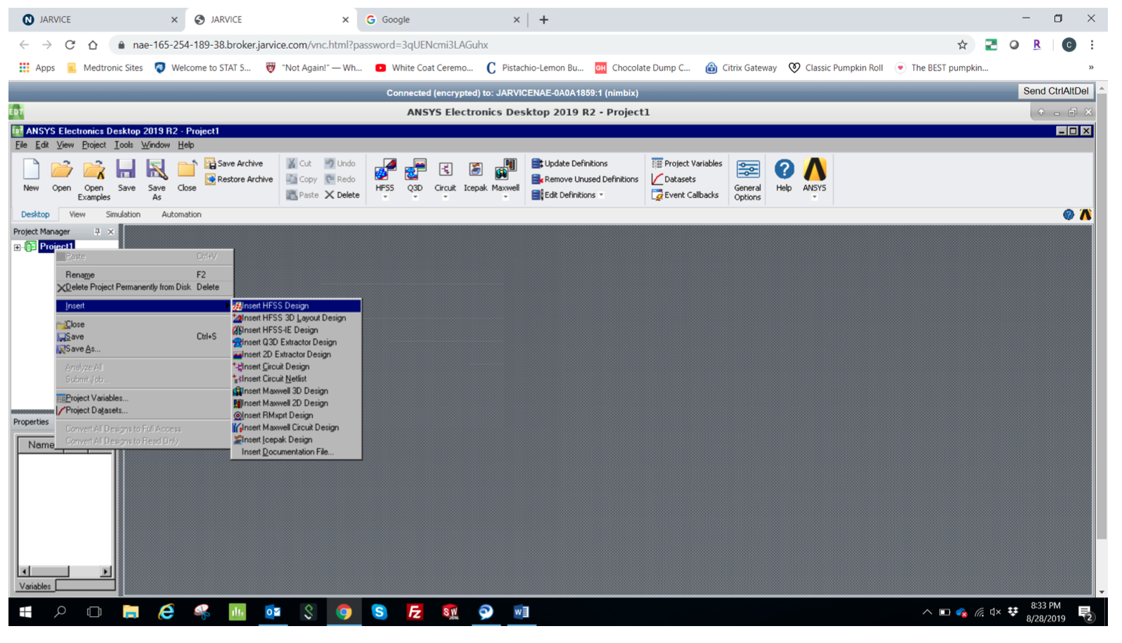The image size is (1122, 643).
Task: Open Word from the taskbar
Action: point(521,612)
